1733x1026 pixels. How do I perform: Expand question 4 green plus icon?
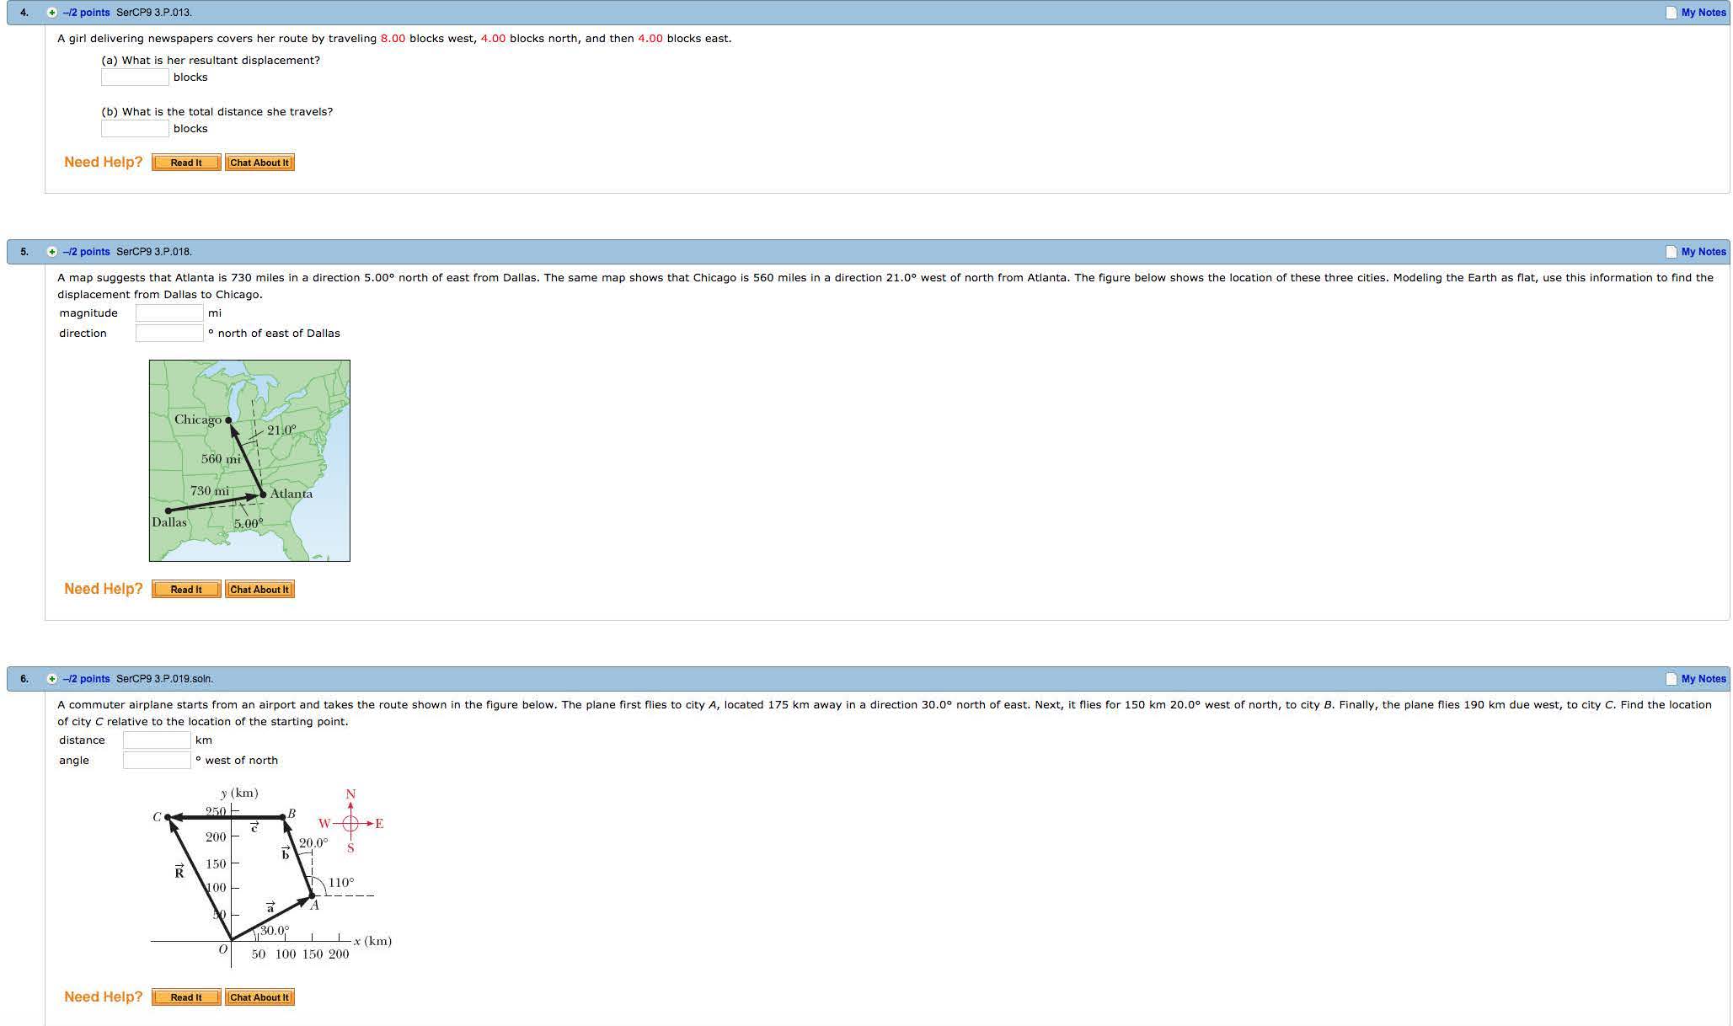point(52,13)
